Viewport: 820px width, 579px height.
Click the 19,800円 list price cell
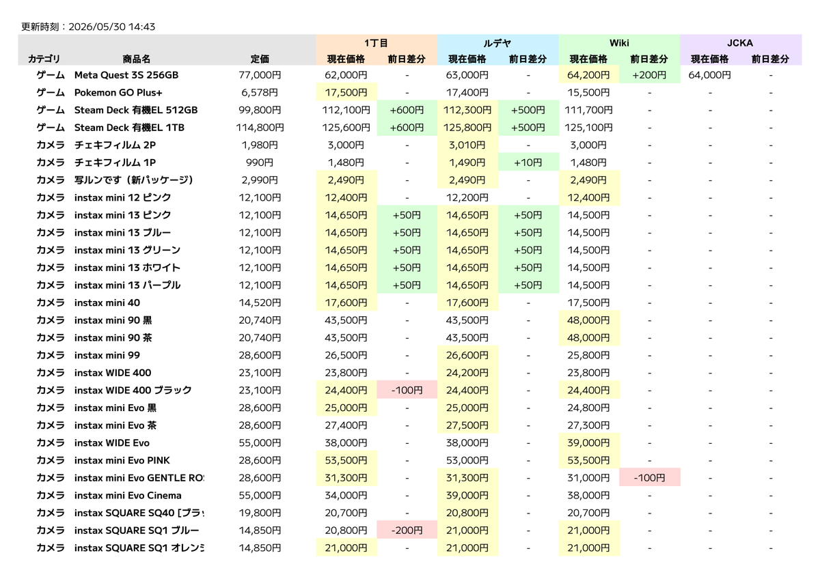260,513
